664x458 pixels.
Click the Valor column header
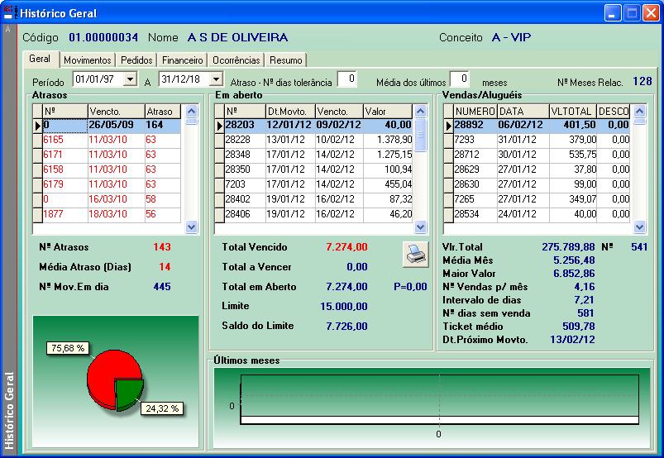[x=387, y=112]
